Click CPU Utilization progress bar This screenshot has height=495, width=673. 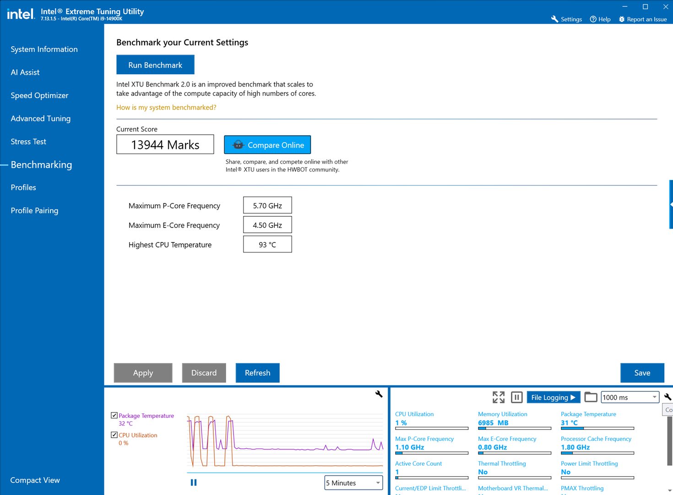pos(432,429)
